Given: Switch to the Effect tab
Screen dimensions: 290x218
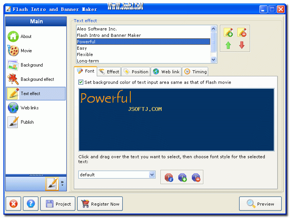Looking at the screenshot, I should (x=109, y=72).
